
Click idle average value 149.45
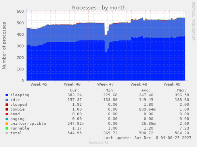146,100
